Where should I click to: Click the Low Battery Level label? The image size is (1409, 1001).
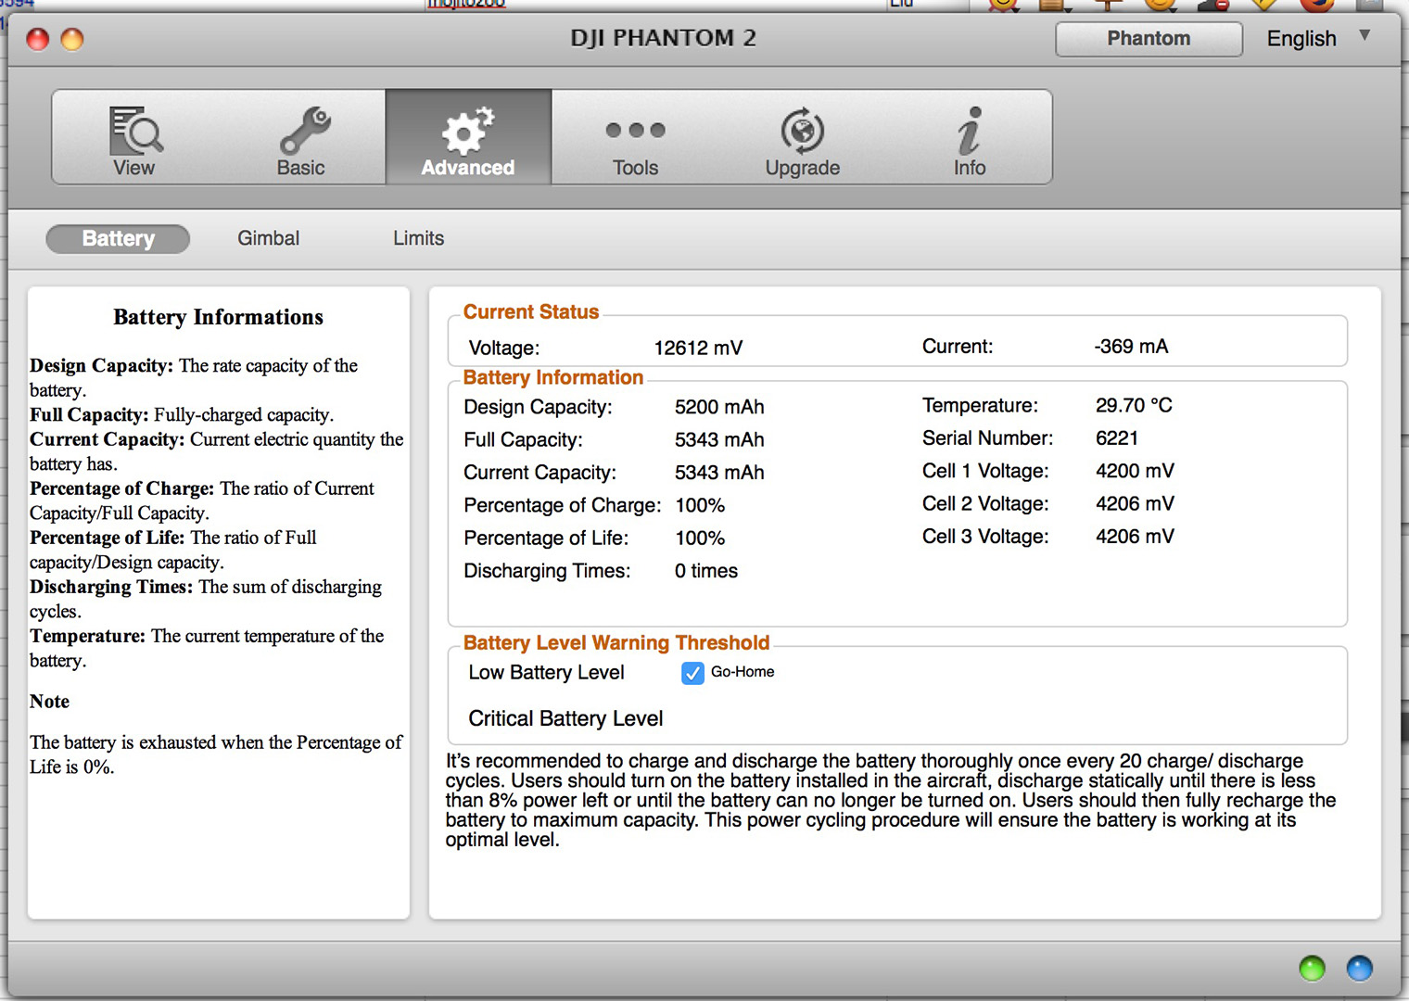click(546, 673)
